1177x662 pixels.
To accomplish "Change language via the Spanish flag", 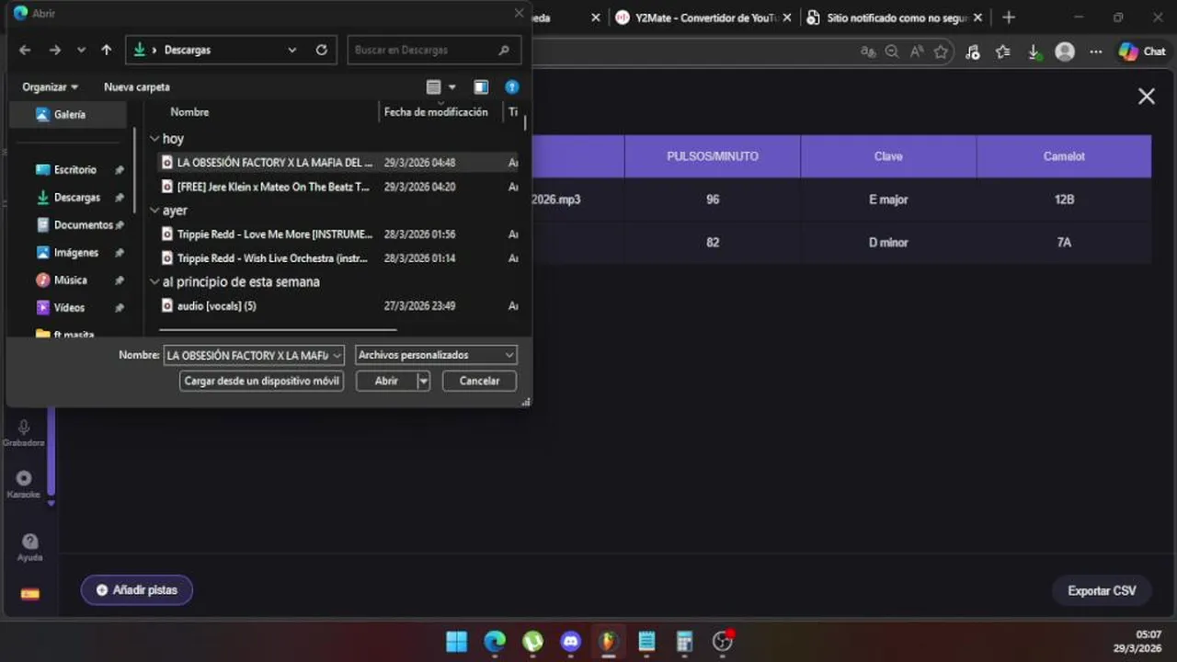I will (x=29, y=594).
